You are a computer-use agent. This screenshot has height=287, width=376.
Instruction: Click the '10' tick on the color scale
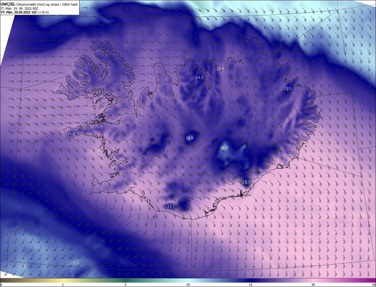coord(188,285)
